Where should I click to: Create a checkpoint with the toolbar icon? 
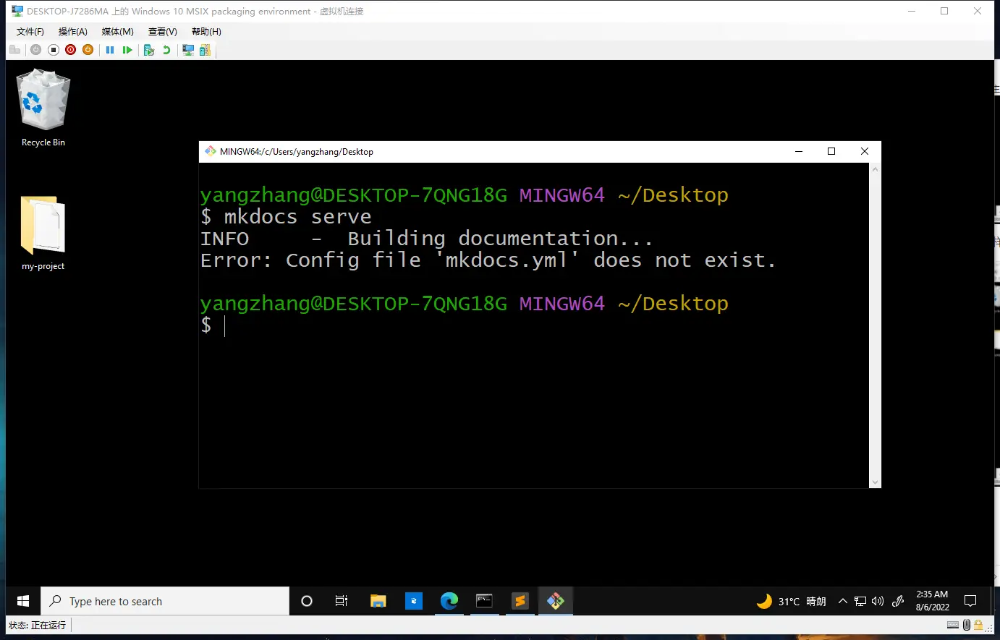pyautogui.click(x=149, y=50)
